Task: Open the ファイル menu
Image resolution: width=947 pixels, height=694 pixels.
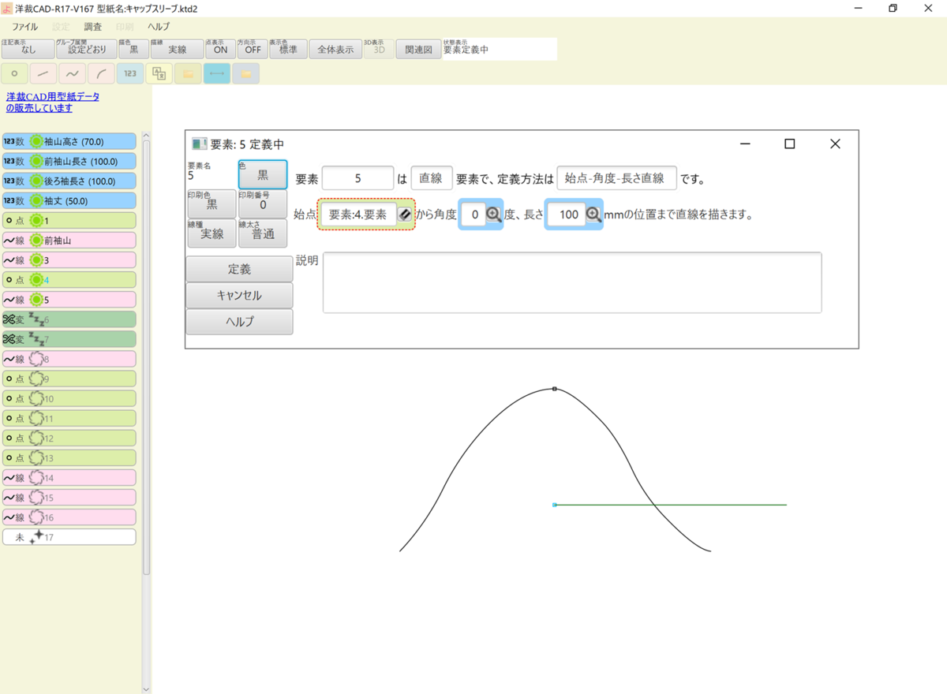Action: 27,26
